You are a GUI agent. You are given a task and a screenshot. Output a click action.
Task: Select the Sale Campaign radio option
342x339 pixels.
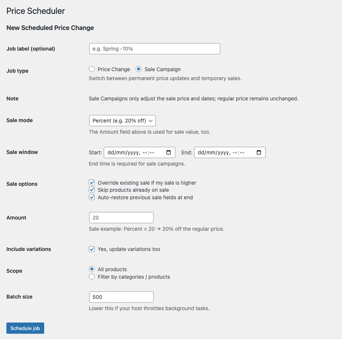coord(139,69)
